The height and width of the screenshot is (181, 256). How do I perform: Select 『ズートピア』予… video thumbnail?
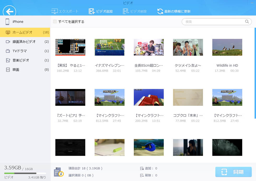[70, 97]
